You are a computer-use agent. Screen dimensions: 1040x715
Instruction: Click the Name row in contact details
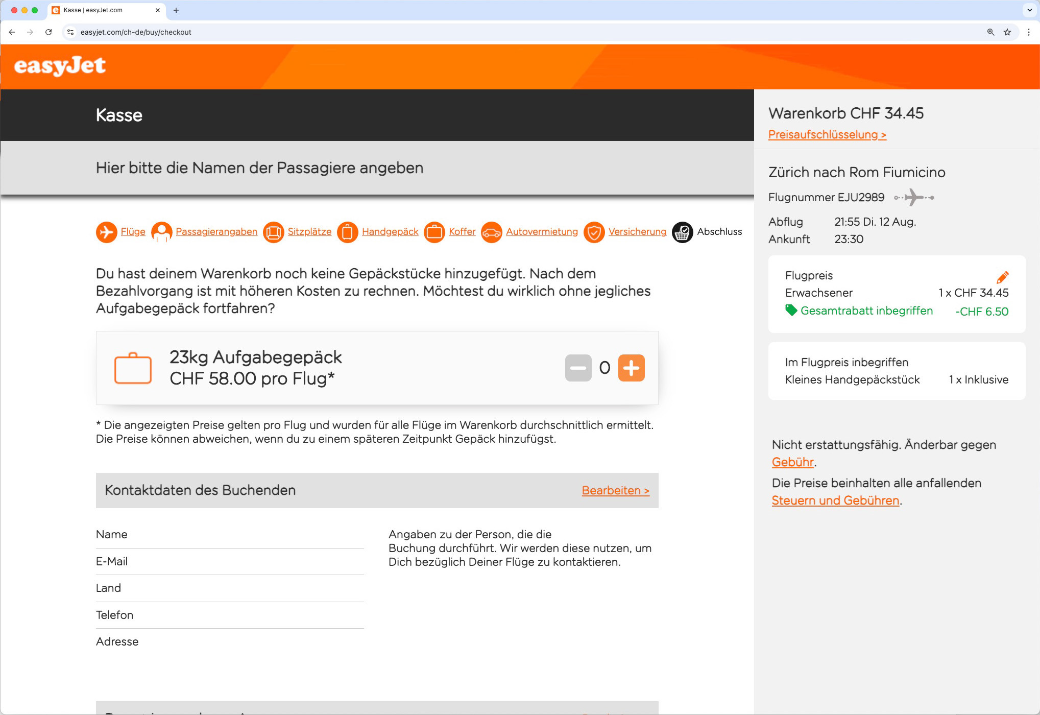click(x=230, y=535)
